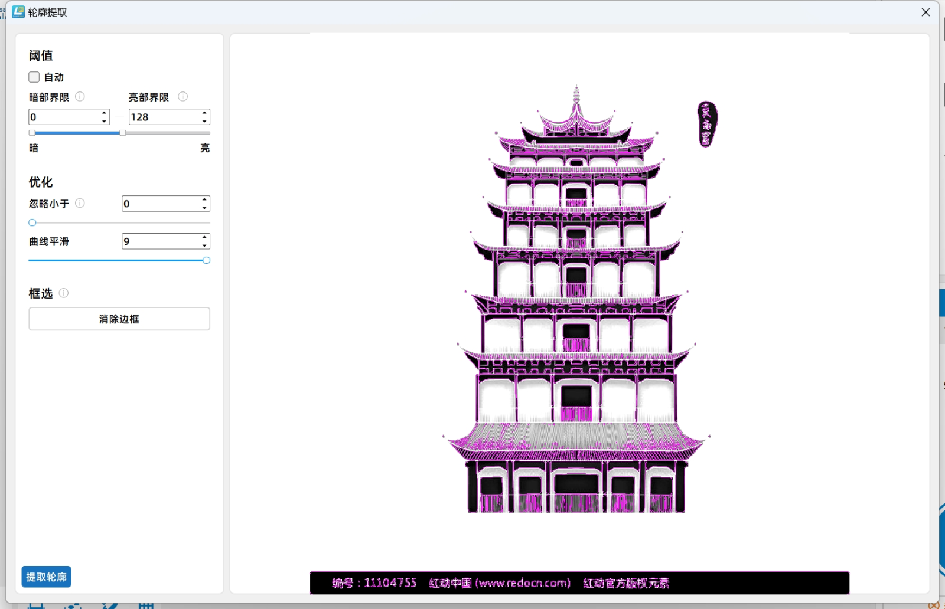Click the 忽略小于 slider handle
This screenshot has width=945, height=609.
pos(31,222)
